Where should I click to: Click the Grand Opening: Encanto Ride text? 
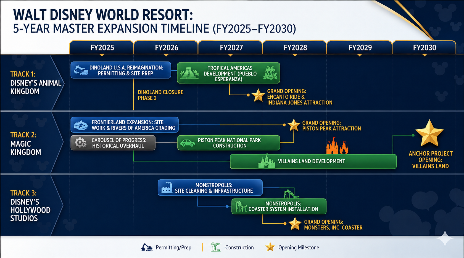pyautogui.click(x=300, y=97)
